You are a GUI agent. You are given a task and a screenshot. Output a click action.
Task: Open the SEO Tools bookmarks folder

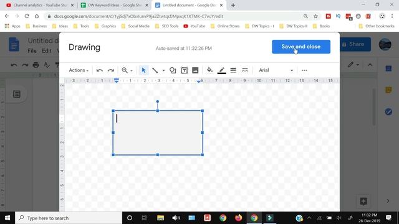click(x=166, y=26)
